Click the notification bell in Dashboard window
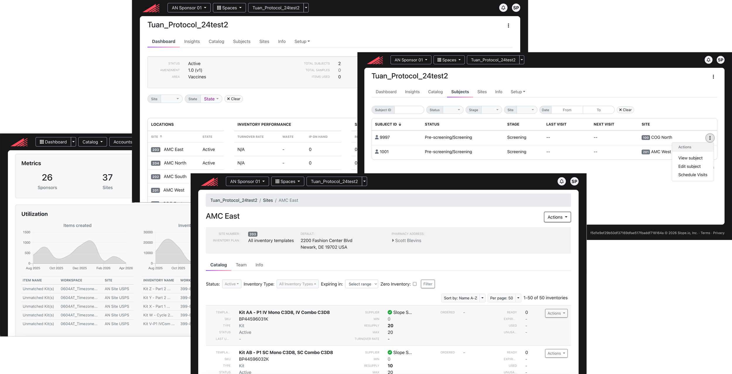Image resolution: width=732 pixels, height=374 pixels. 503,8
